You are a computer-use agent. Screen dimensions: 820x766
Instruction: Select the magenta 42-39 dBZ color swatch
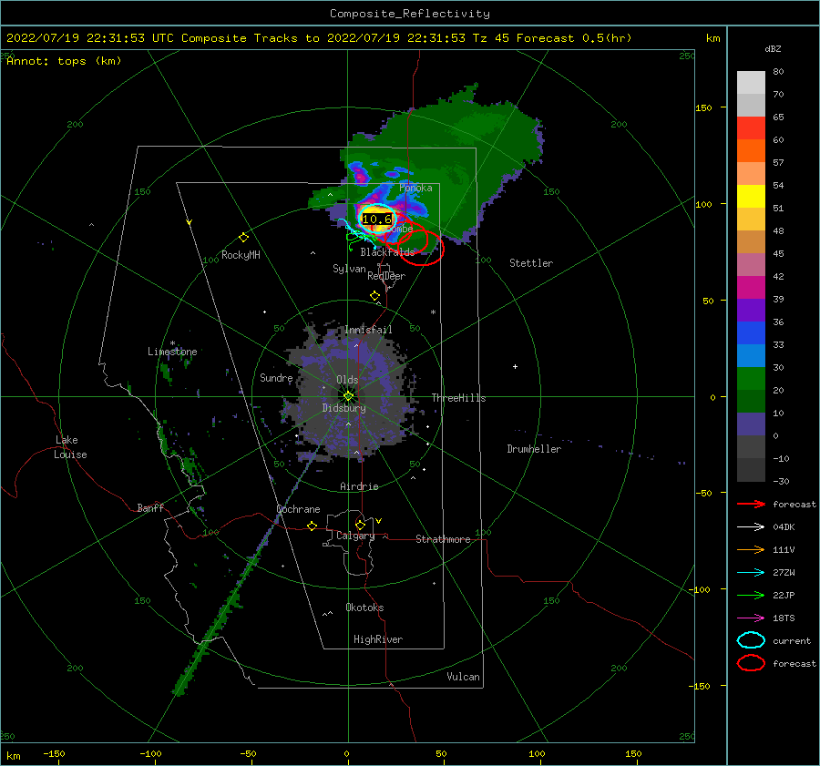[x=751, y=288]
